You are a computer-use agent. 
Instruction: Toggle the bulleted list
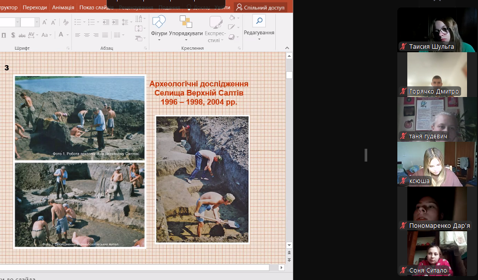click(79, 22)
